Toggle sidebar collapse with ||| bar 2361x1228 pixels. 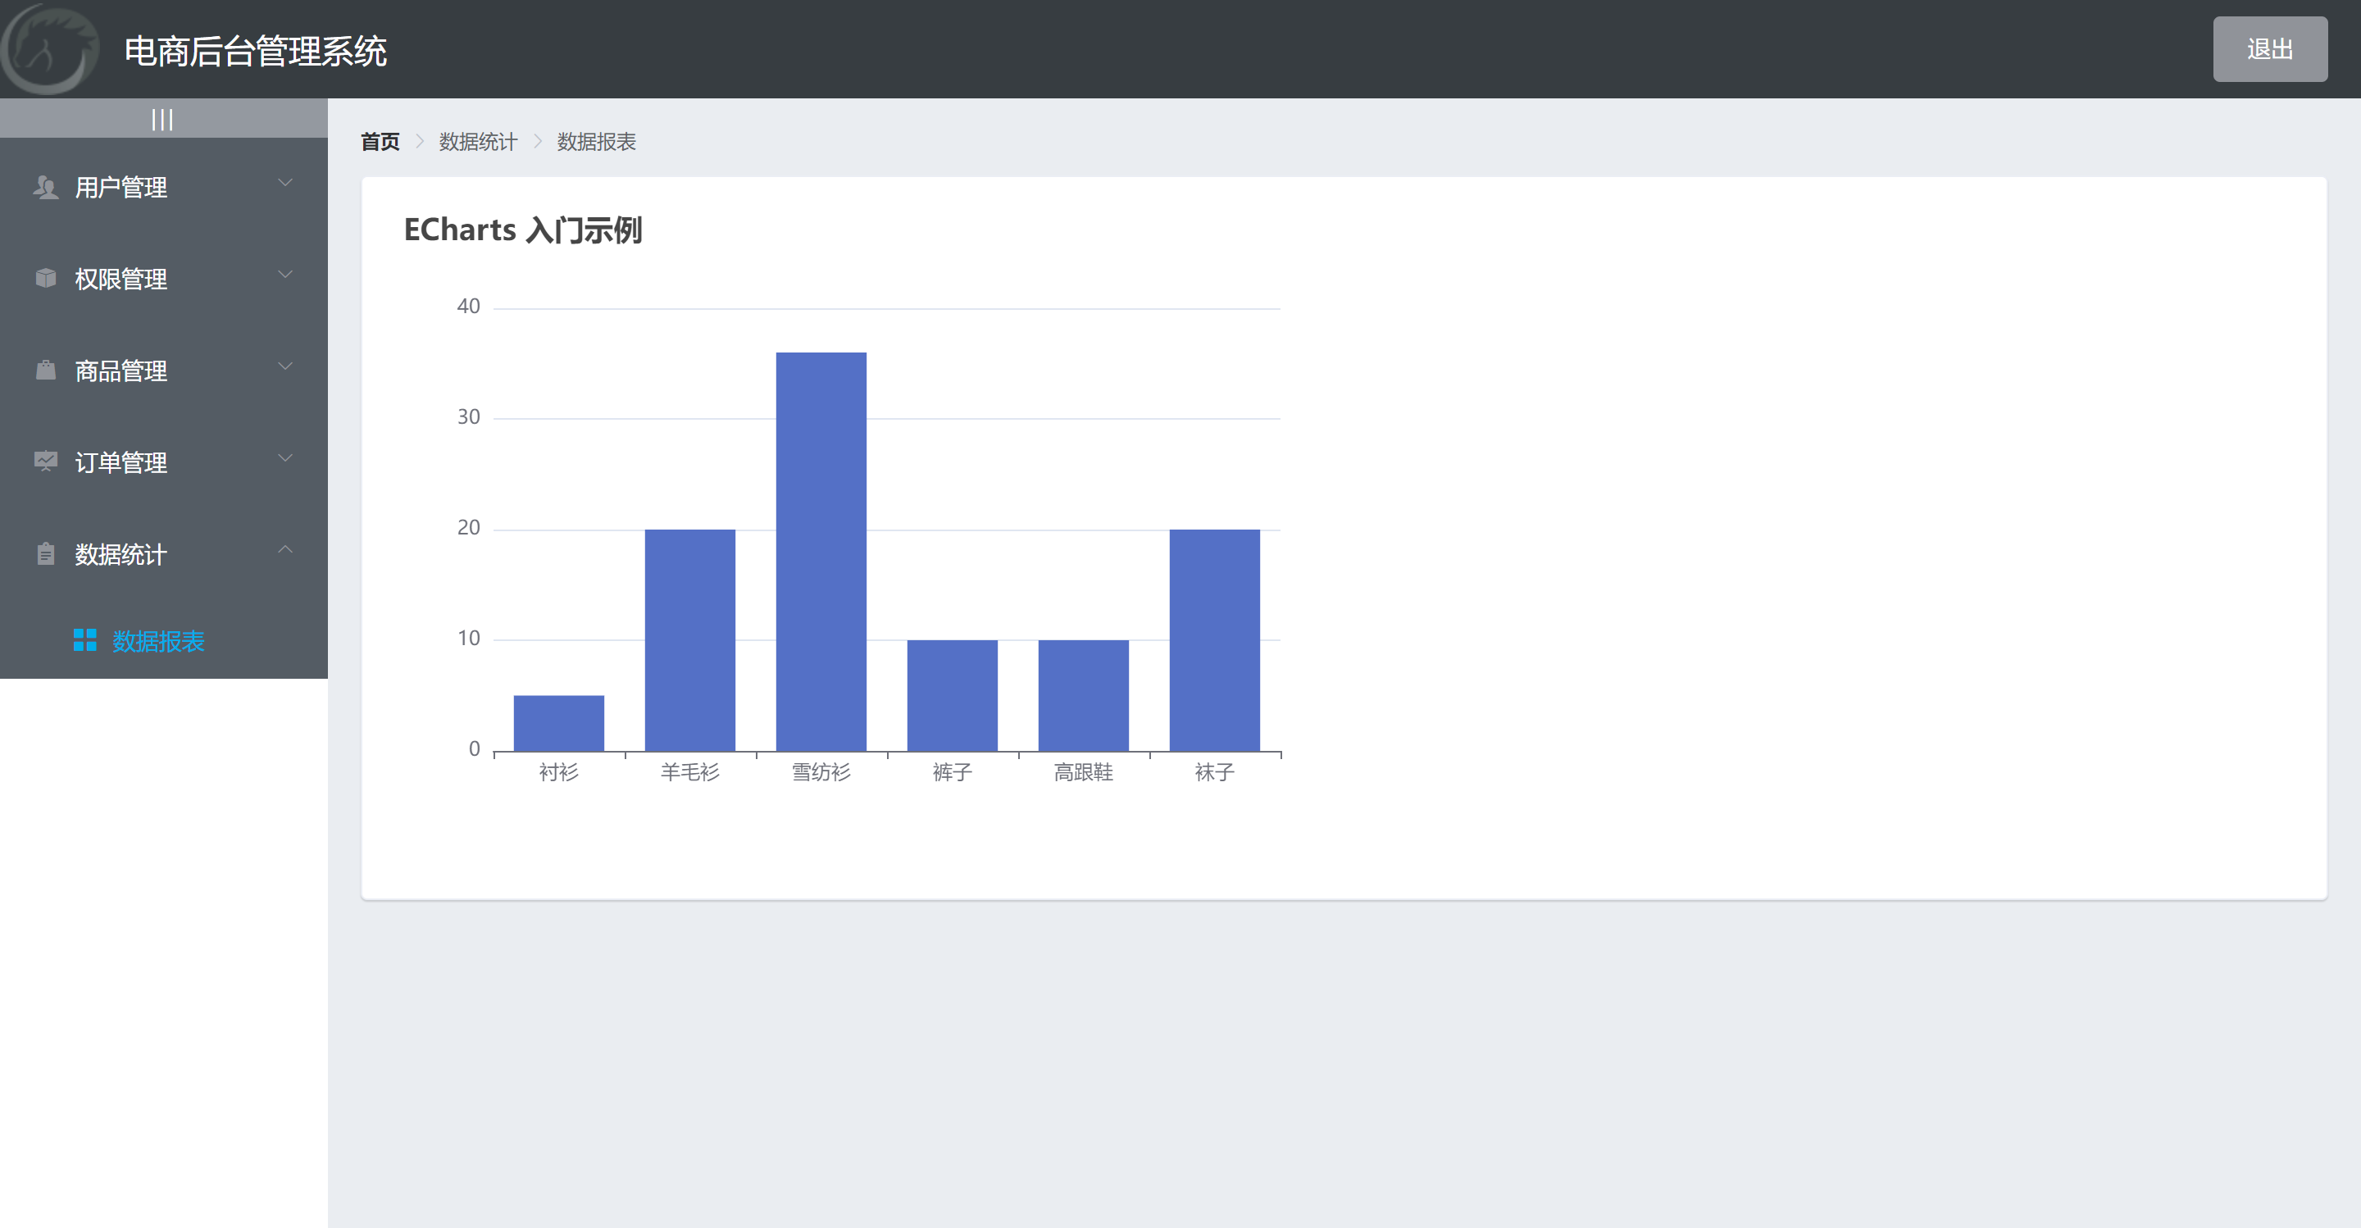[x=163, y=119]
